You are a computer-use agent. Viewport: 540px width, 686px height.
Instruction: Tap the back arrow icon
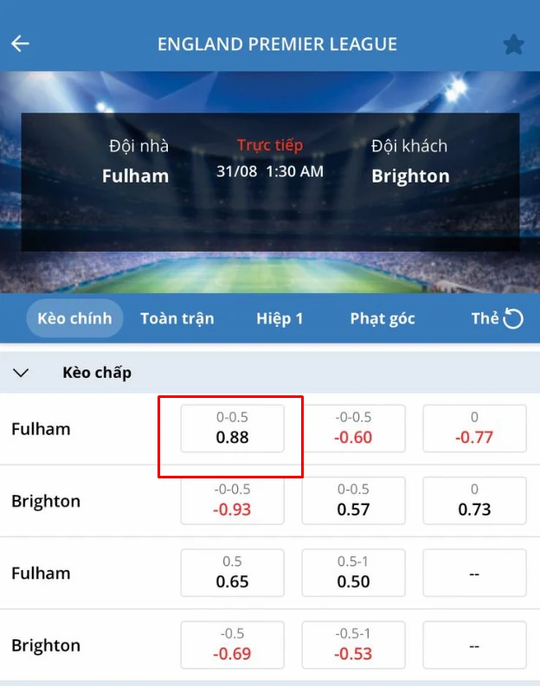coord(20,44)
